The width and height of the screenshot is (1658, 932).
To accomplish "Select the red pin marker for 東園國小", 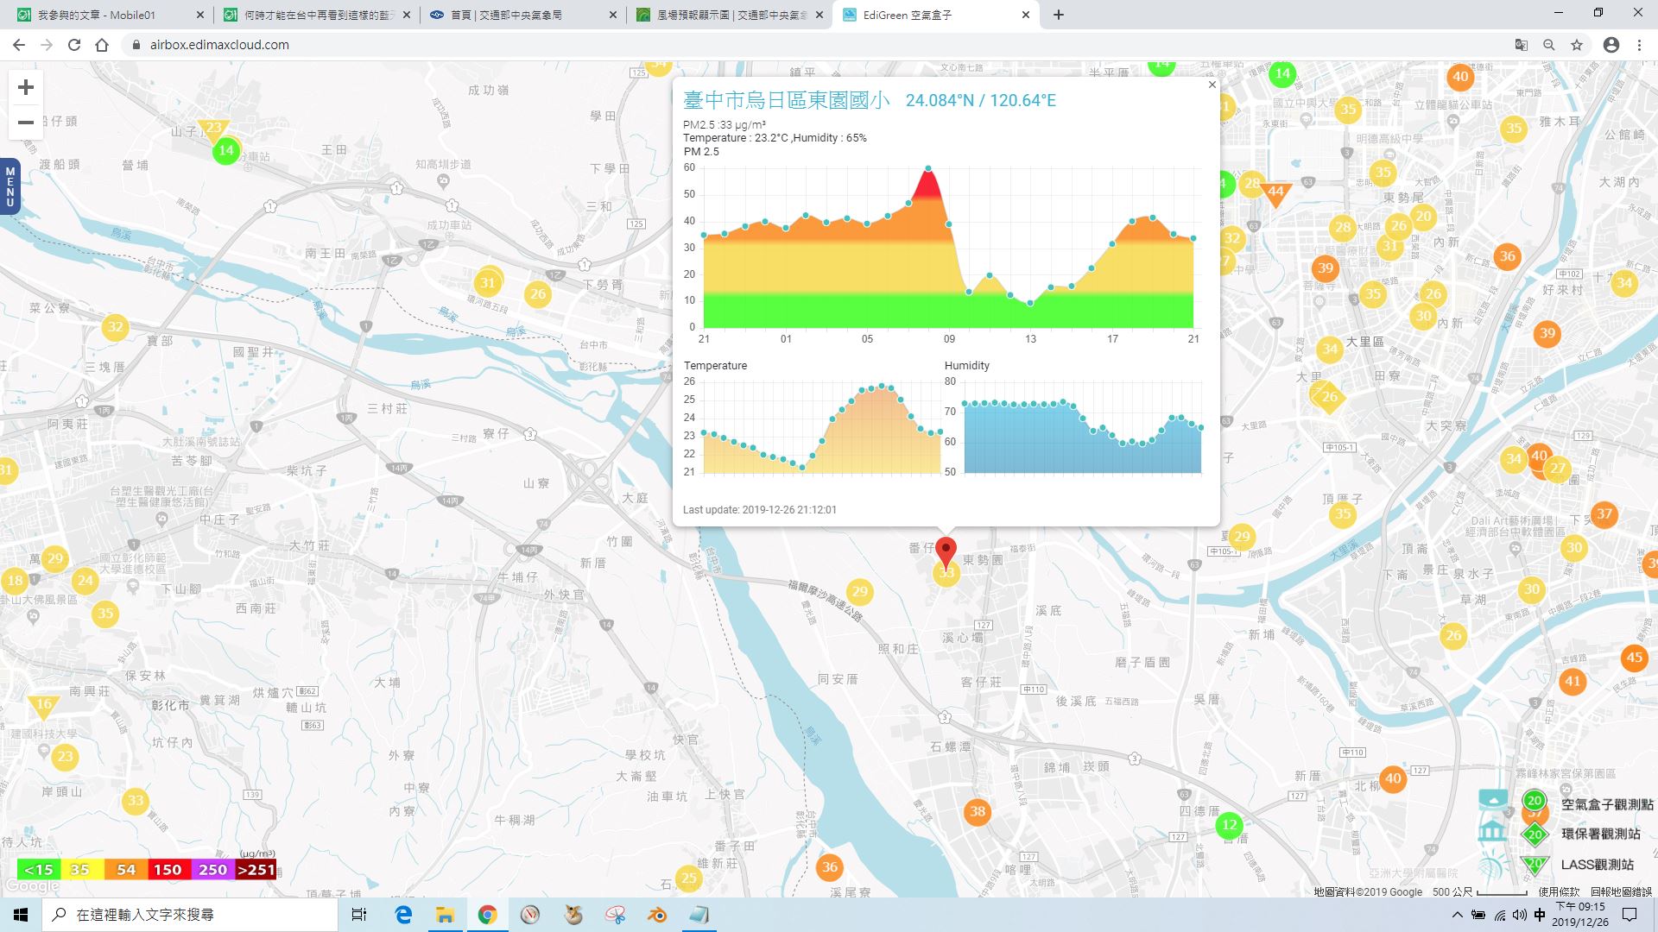I will pyautogui.click(x=946, y=552).
